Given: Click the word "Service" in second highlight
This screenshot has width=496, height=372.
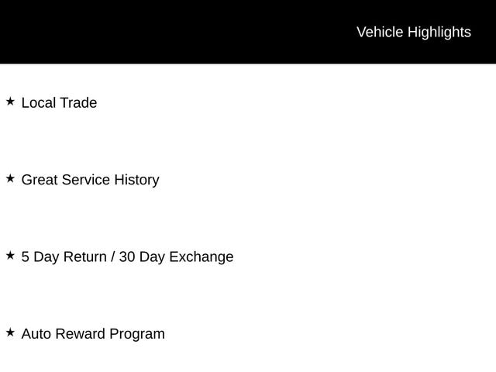Looking at the screenshot, I should [x=86, y=180].
